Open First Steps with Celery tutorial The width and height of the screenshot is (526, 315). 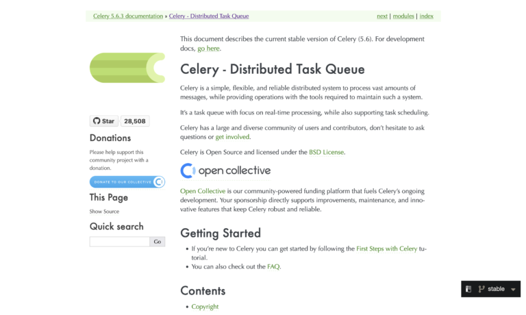click(386, 249)
